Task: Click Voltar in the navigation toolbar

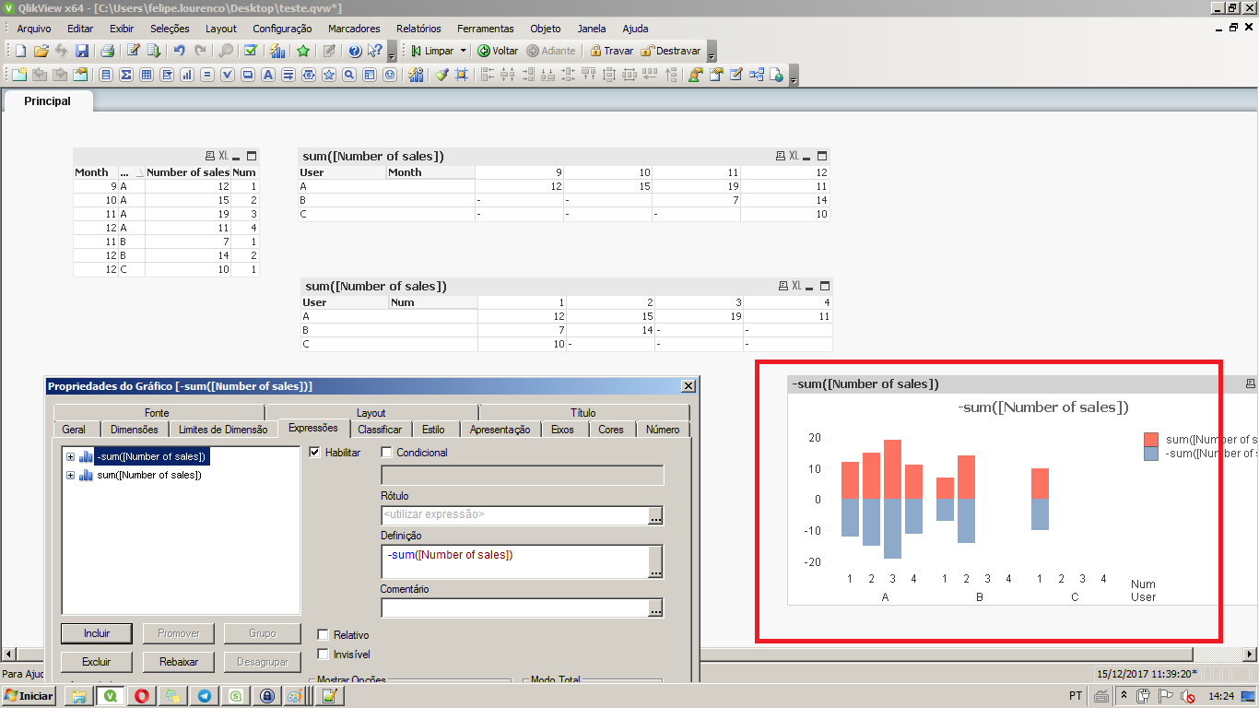Action: coord(498,51)
